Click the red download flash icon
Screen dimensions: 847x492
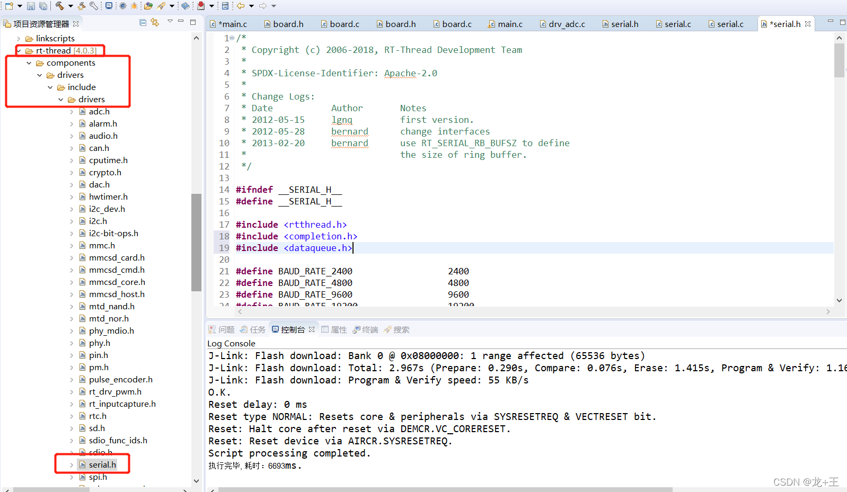(x=201, y=6)
